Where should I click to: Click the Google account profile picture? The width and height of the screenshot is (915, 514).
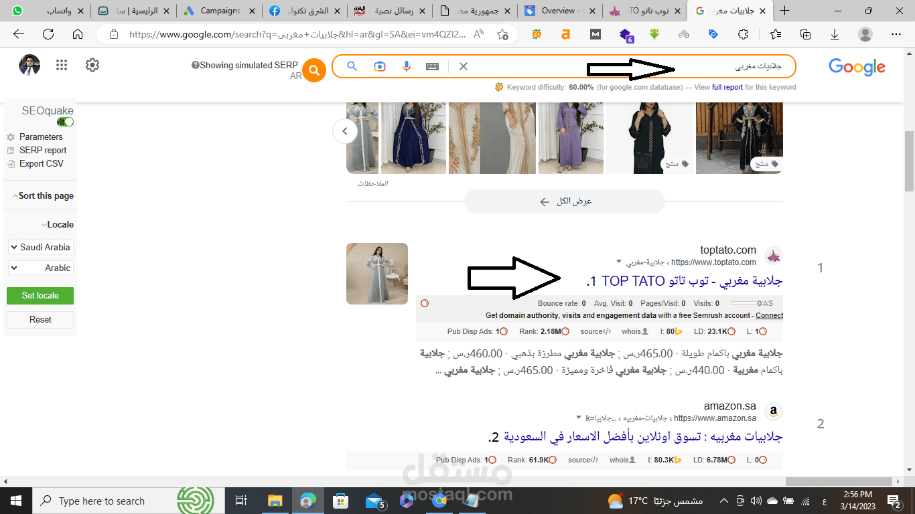pyautogui.click(x=29, y=65)
